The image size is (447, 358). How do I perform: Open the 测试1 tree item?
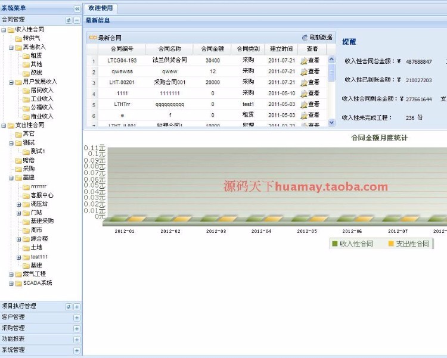click(38, 151)
